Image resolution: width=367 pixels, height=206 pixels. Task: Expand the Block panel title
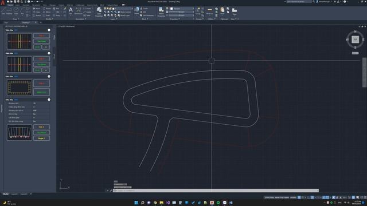coord(145,19)
